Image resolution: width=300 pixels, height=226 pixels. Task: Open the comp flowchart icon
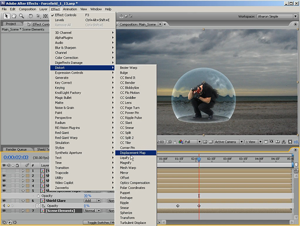tap(283, 142)
